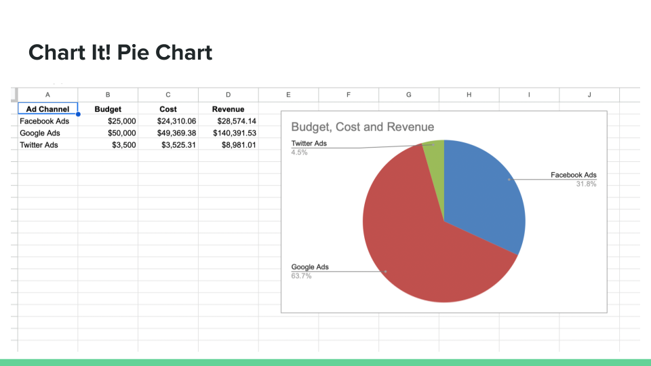The height and width of the screenshot is (366, 651).
Task: Click the $28,574.14 revenue cell
Action: [x=229, y=121]
